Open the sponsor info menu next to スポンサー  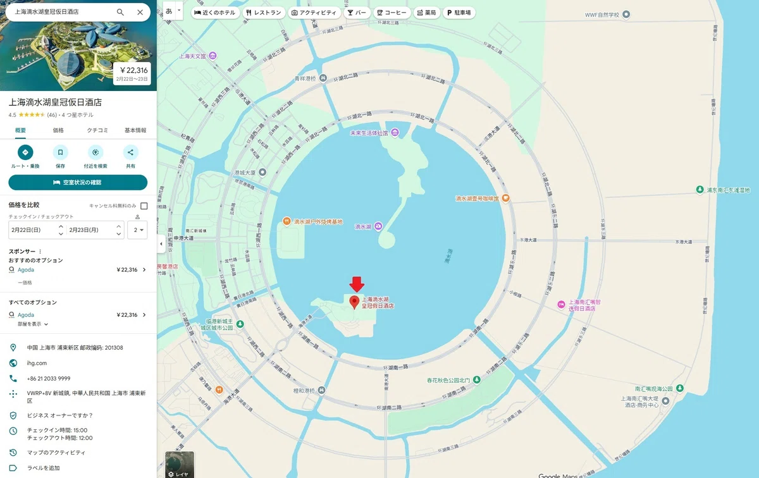click(x=40, y=252)
